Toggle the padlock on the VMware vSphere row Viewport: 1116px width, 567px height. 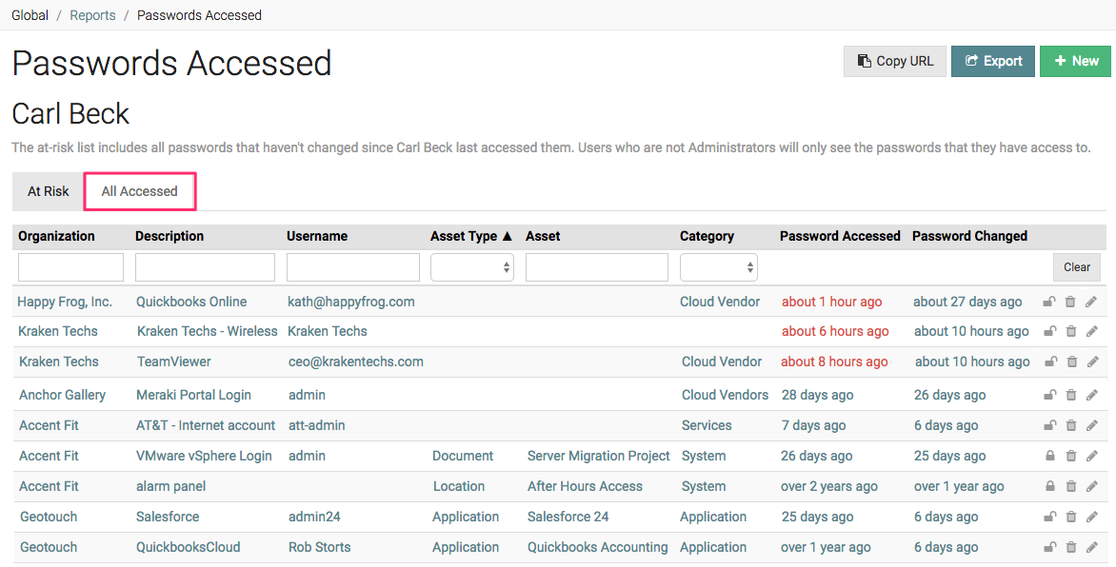click(1049, 456)
